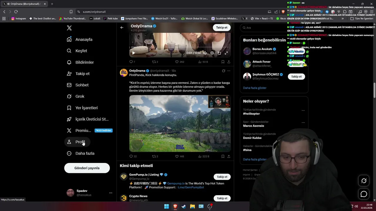This screenshot has width=376, height=211.
Task: Open Gempump.io link in bio
Action: tap(176, 183)
